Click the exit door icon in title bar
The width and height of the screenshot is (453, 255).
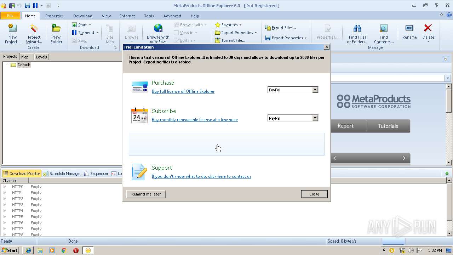(x=12, y=5)
